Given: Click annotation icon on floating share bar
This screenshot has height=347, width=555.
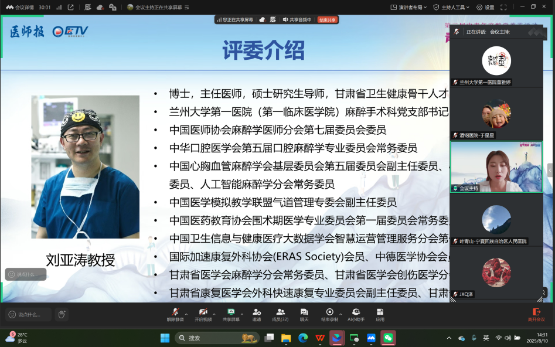Looking at the screenshot, I should coord(273,20).
